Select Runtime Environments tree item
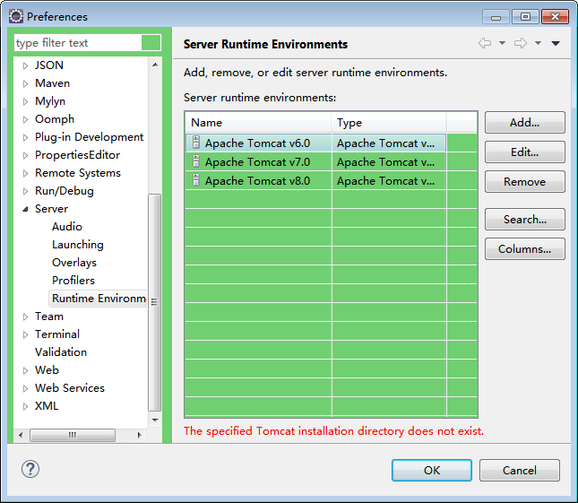The width and height of the screenshot is (578, 503). point(98,299)
